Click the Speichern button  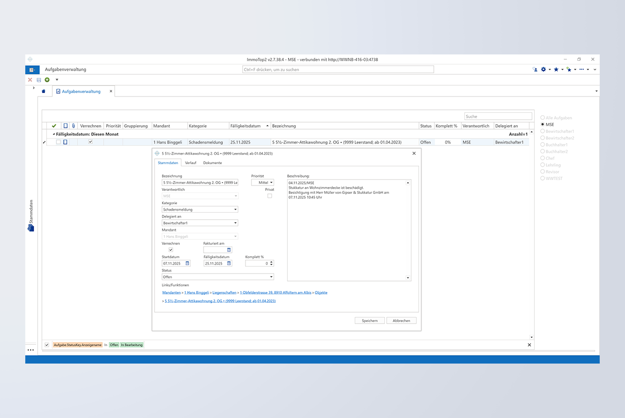pos(370,321)
